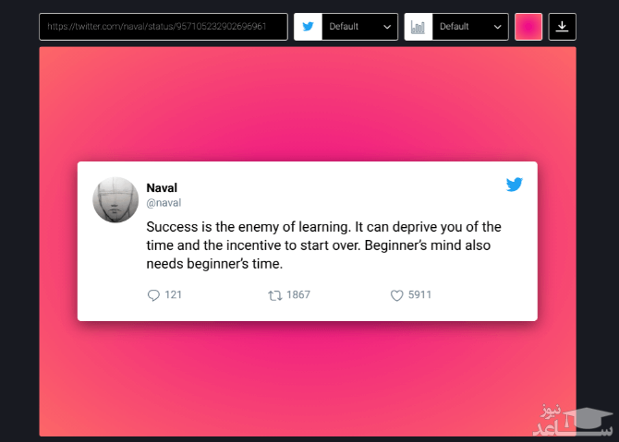This screenshot has width=619, height=442.
Task: Click the 5911 likes count
Action: point(419,295)
